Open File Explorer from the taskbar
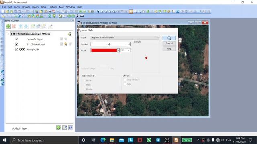The width and height of the screenshot is (257, 144). (x=112, y=140)
